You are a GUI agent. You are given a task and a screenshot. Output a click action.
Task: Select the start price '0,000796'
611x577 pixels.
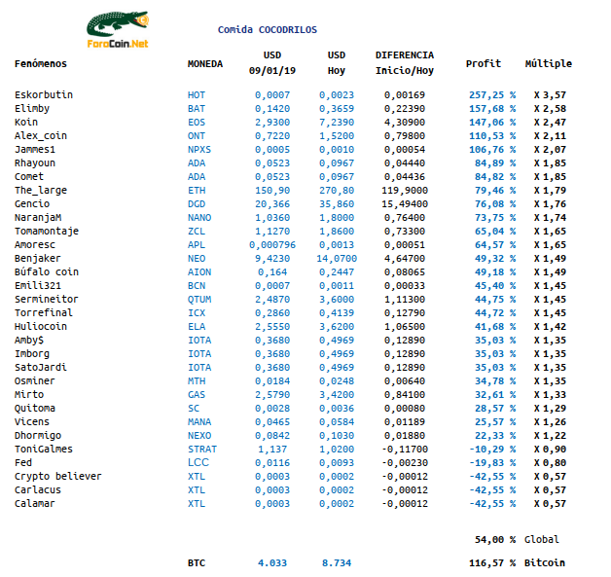click(x=272, y=245)
